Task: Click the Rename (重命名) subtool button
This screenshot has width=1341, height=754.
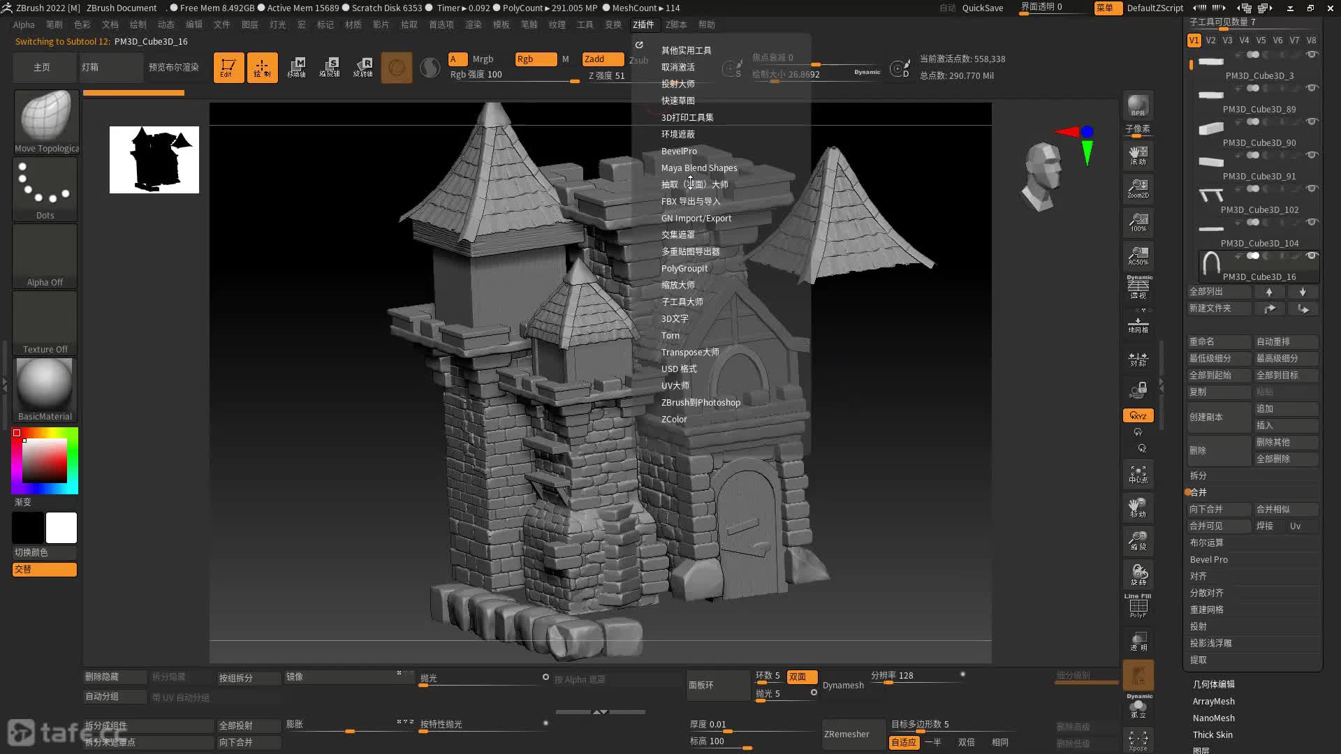Action: [1219, 341]
